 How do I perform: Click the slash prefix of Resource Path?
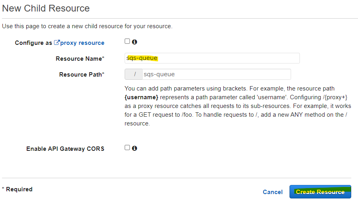click(x=135, y=74)
